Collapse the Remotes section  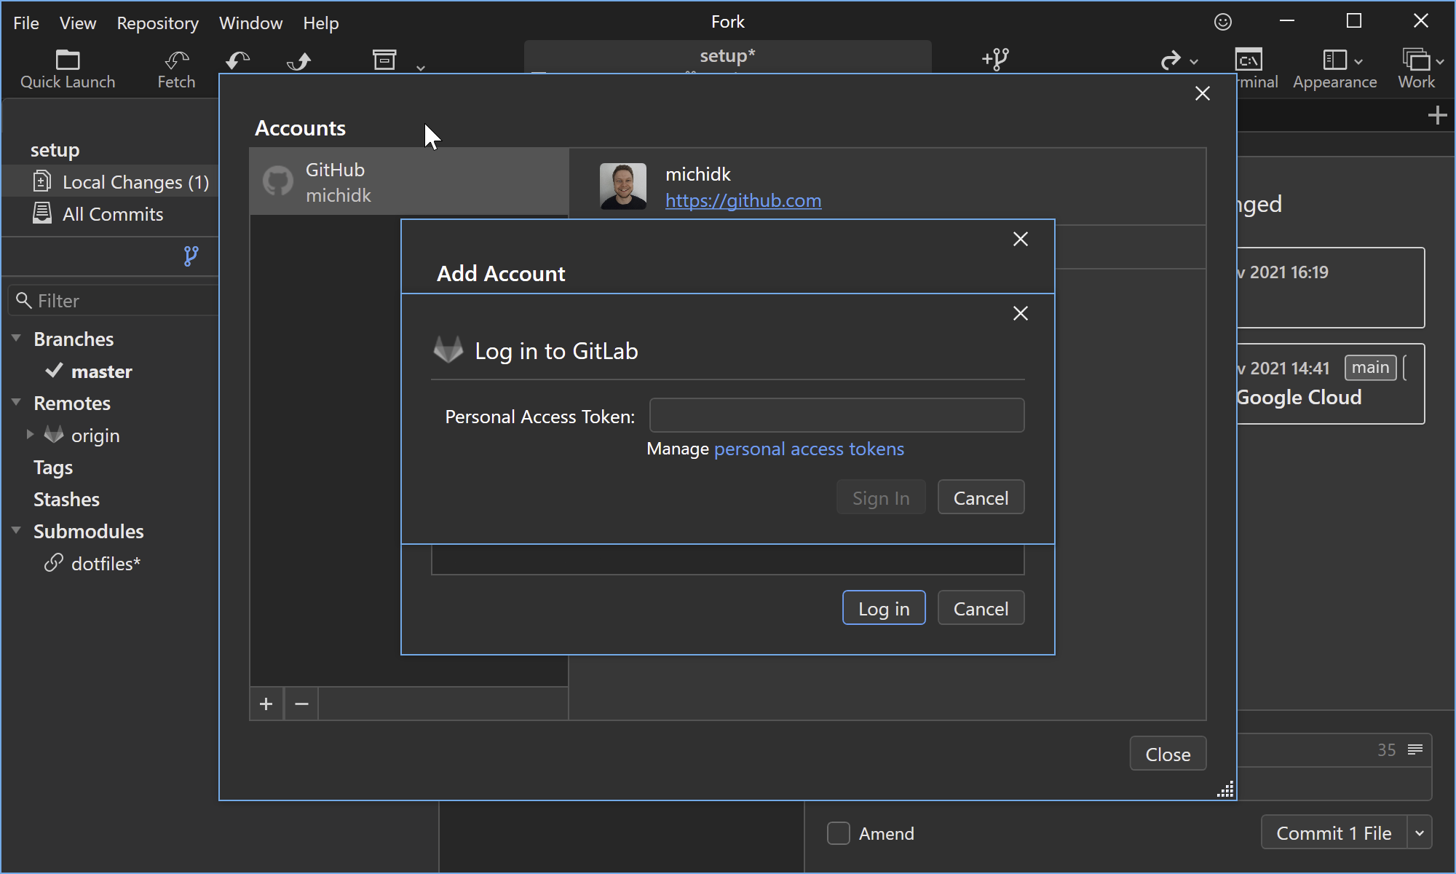[x=16, y=402]
